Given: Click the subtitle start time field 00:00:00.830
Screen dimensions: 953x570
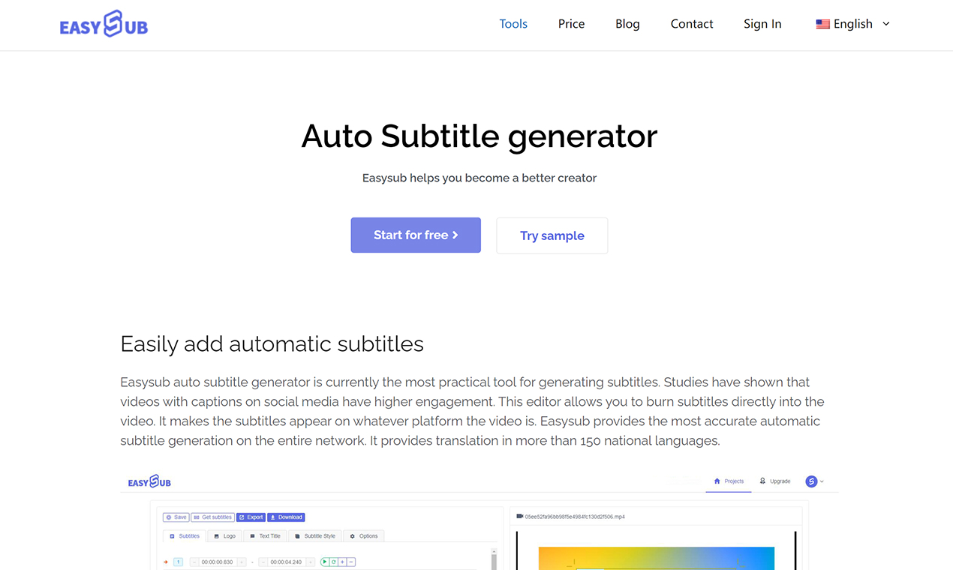Looking at the screenshot, I should [218, 562].
